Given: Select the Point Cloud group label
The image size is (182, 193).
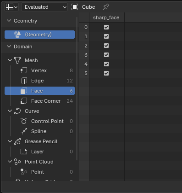Looking at the screenshot, I should (39, 162).
